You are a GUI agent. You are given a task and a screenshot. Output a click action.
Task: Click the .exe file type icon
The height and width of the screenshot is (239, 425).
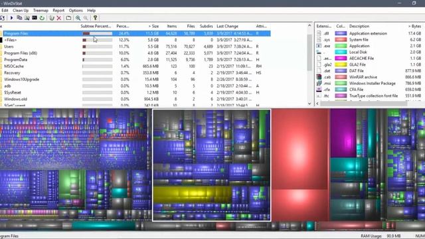(319, 46)
